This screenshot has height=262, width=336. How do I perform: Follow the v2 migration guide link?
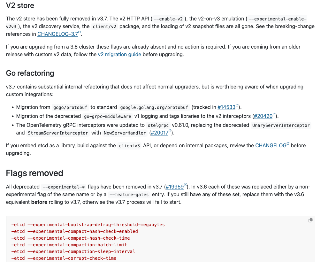[119, 54]
